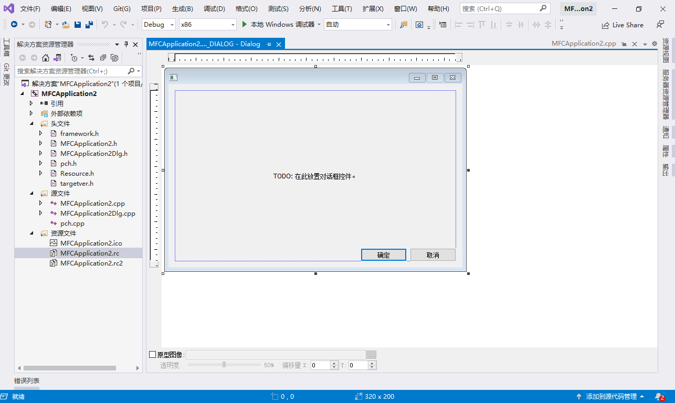Switch to the MFCApplication2.cpp tab
The width and height of the screenshot is (675, 403).
click(583, 44)
